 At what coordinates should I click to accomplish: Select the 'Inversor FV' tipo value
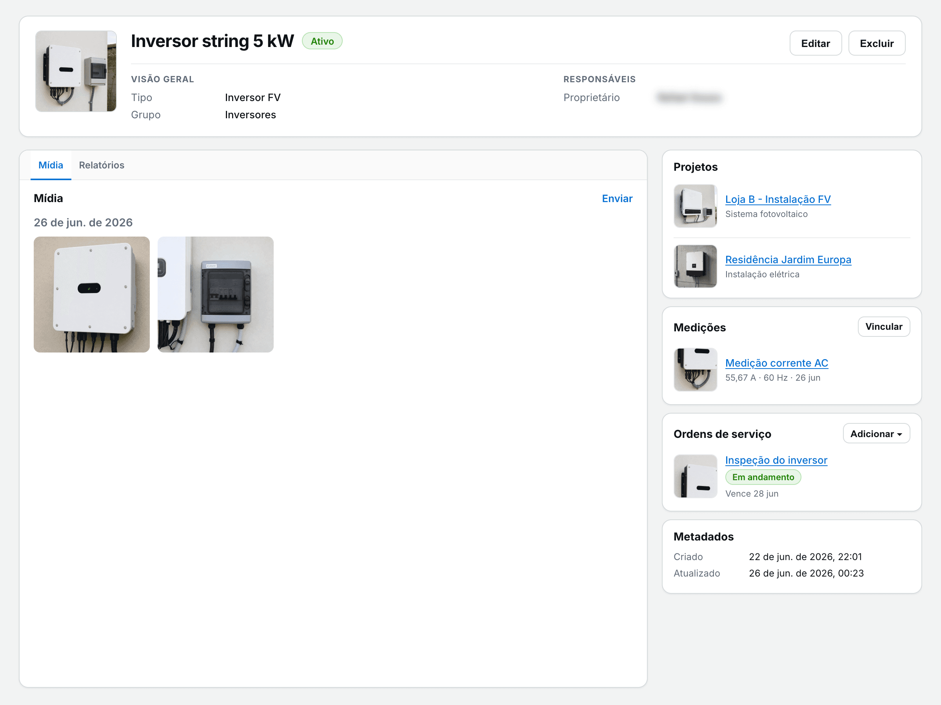(x=253, y=97)
